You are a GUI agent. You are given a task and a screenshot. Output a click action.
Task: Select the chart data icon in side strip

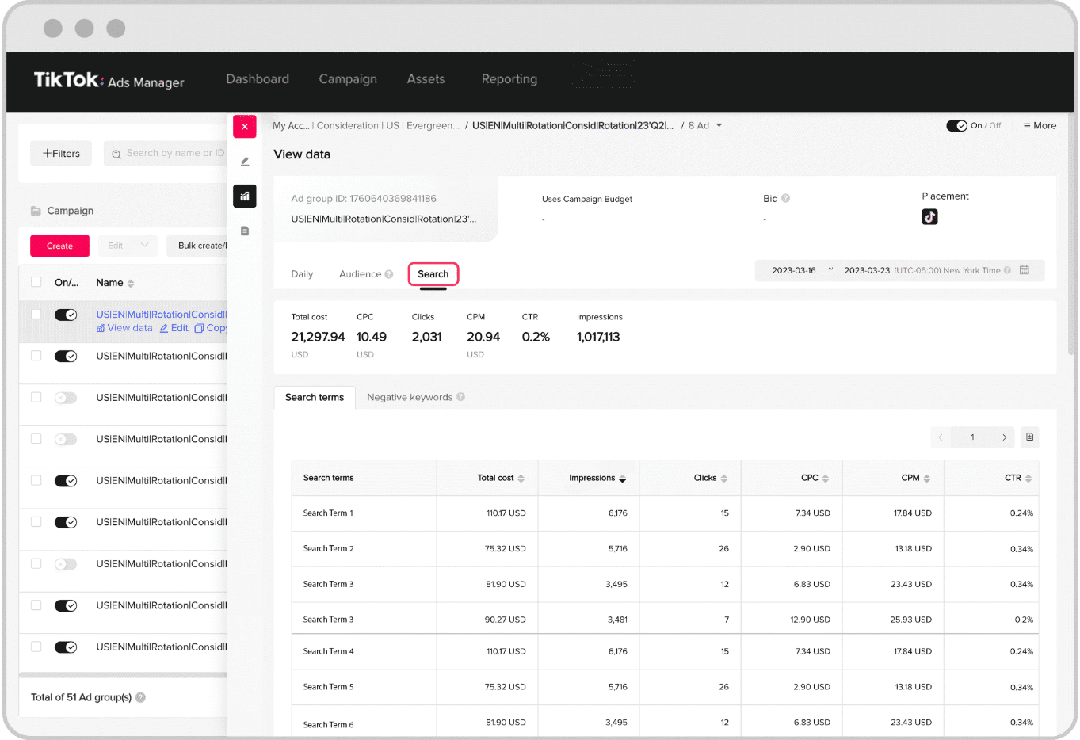point(245,196)
